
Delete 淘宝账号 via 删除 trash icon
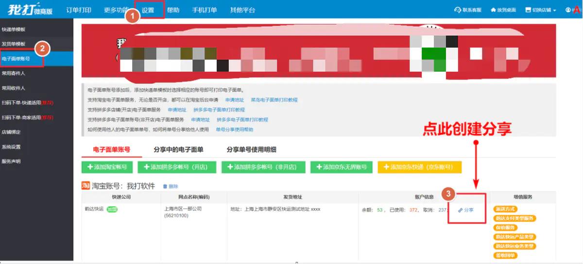click(171, 186)
